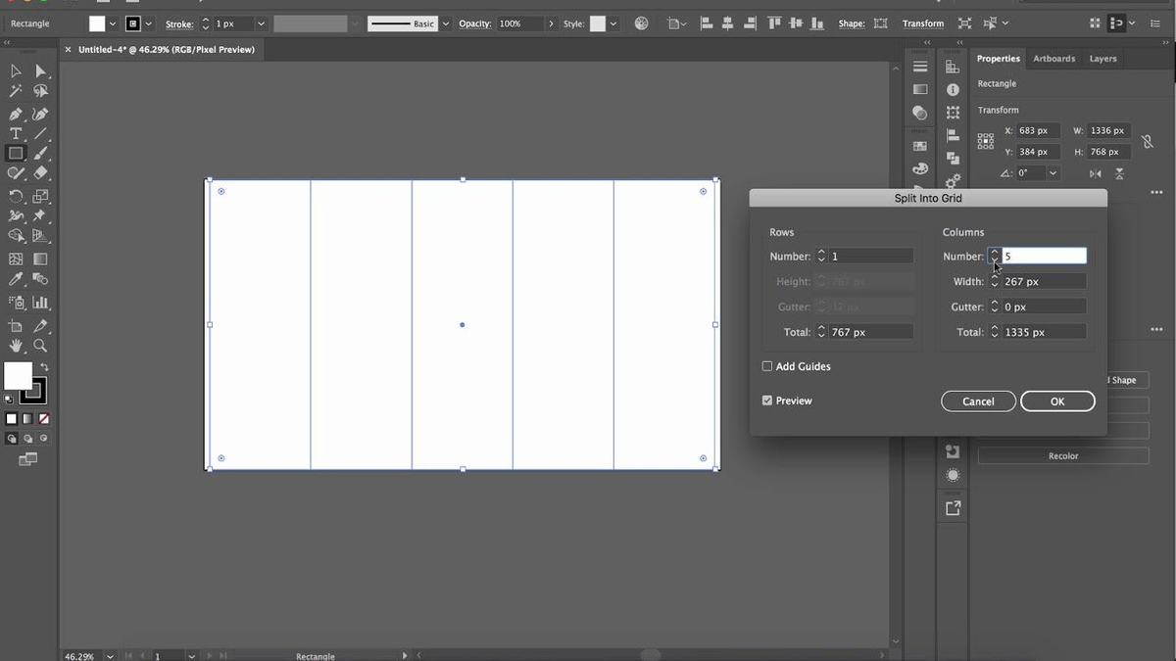Select the Zoom magnifier tool
This screenshot has width=1176, height=661.
click(40, 346)
